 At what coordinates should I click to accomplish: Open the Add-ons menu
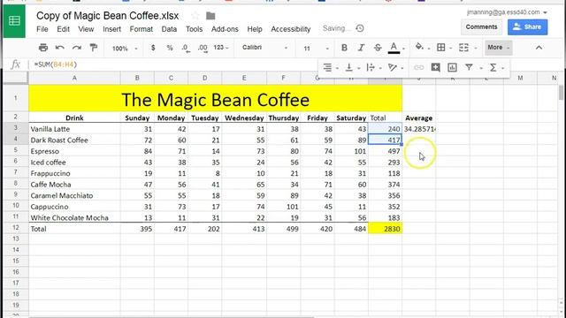(x=225, y=29)
